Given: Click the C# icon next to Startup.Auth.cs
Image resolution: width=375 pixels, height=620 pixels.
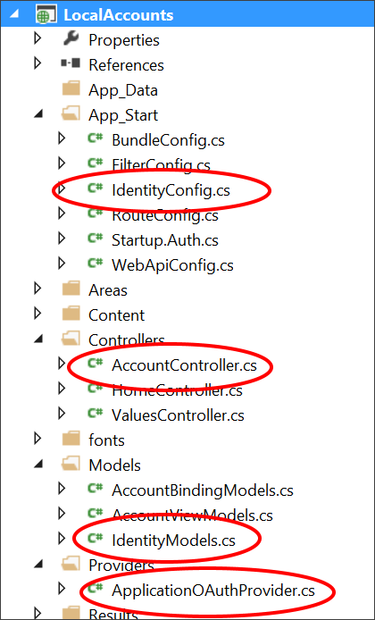Looking at the screenshot, I should click(96, 239).
